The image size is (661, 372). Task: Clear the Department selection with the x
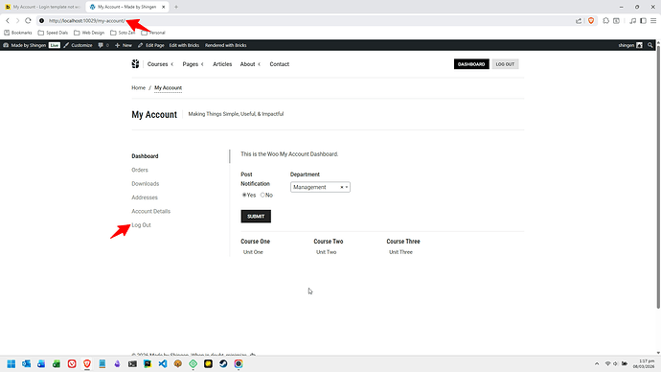pos(342,187)
